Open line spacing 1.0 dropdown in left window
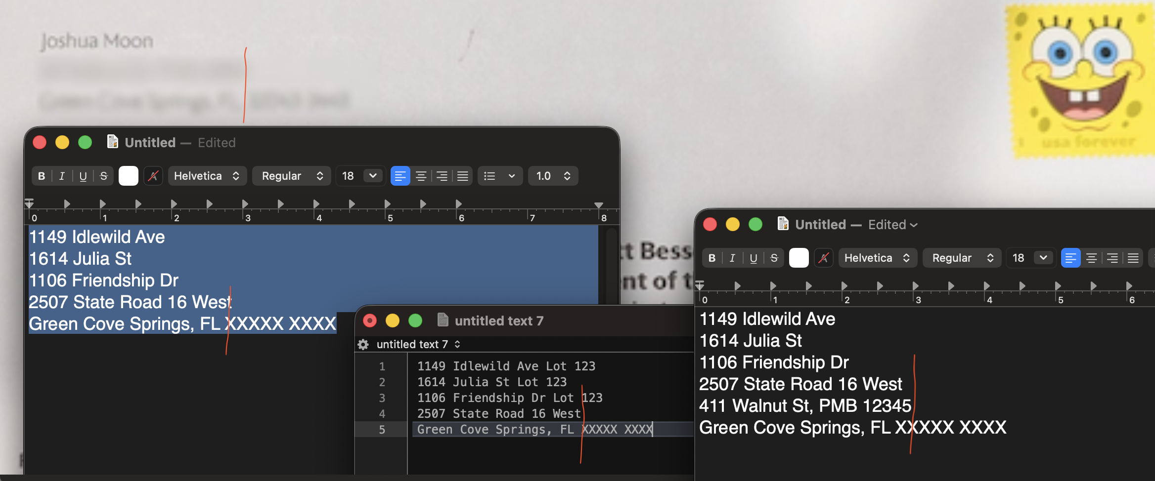Screen dimensions: 1155x481 pyautogui.click(x=553, y=176)
